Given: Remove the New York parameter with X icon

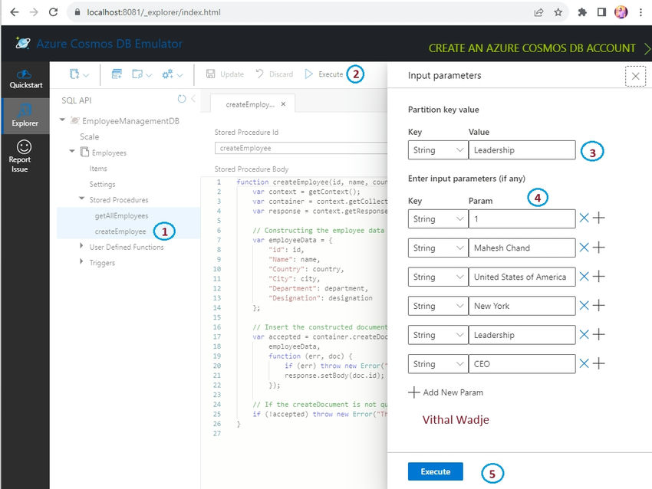Looking at the screenshot, I should coord(584,305).
